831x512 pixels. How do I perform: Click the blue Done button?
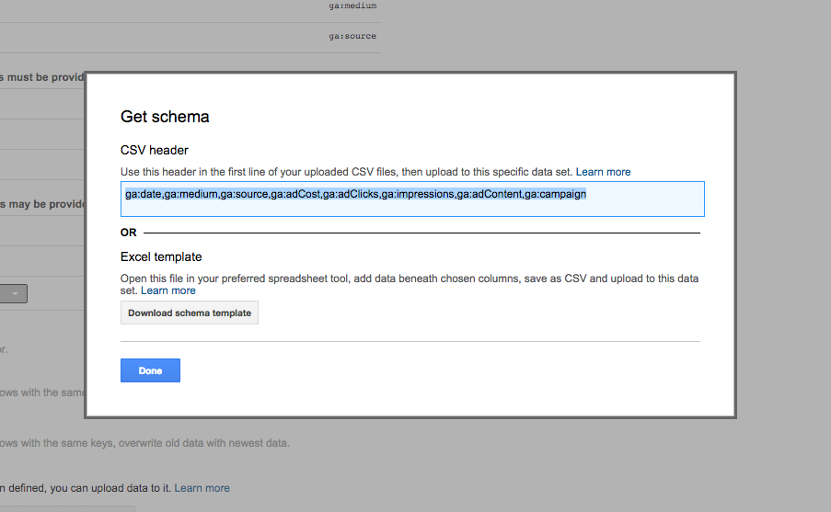150,370
